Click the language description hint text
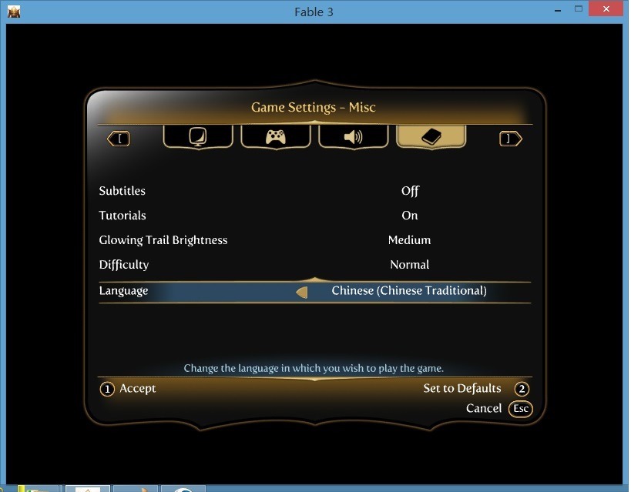This screenshot has height=492, width=631. [x=314, y=369]
